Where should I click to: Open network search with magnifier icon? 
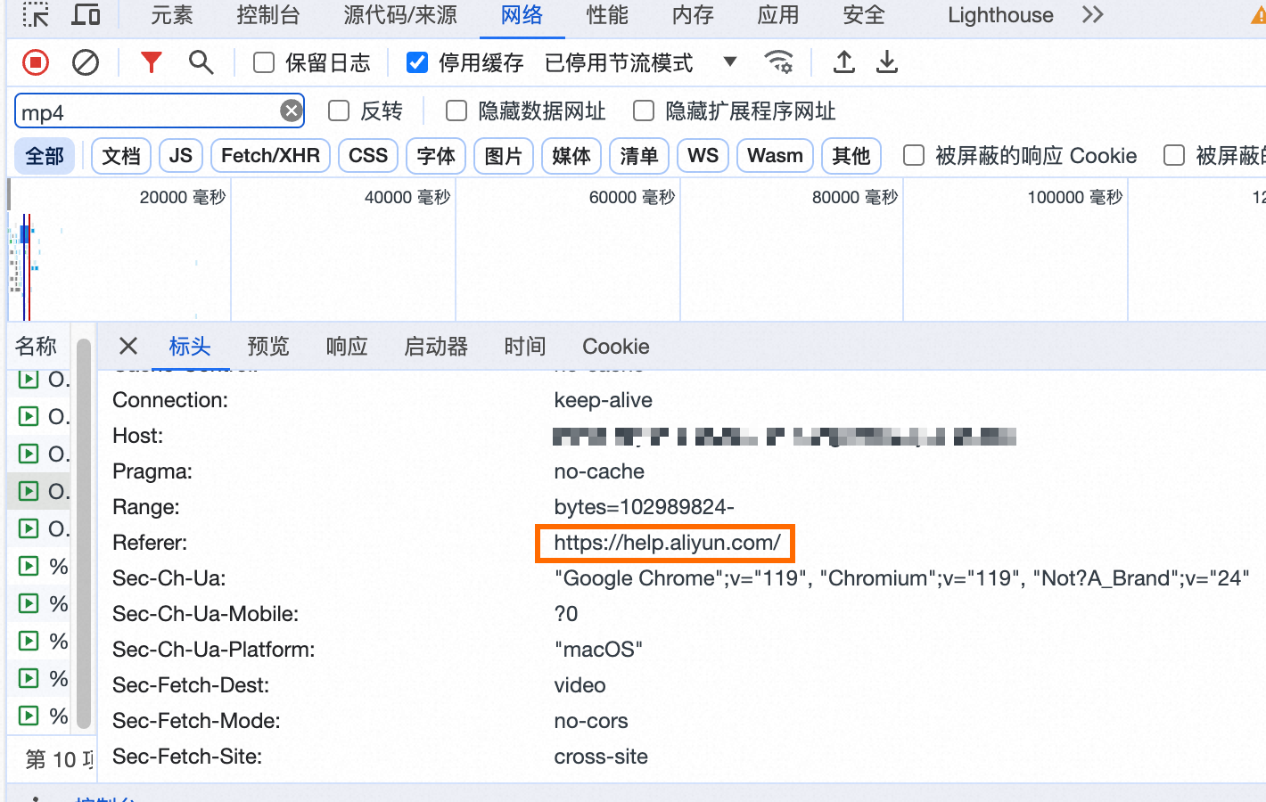pyautogui.click(x=201, y=62)
